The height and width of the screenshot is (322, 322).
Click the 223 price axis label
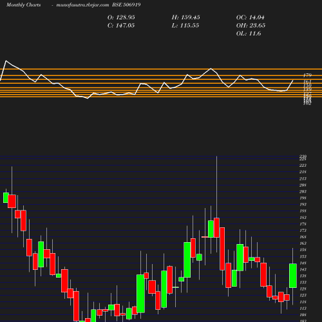coord(303,166)
